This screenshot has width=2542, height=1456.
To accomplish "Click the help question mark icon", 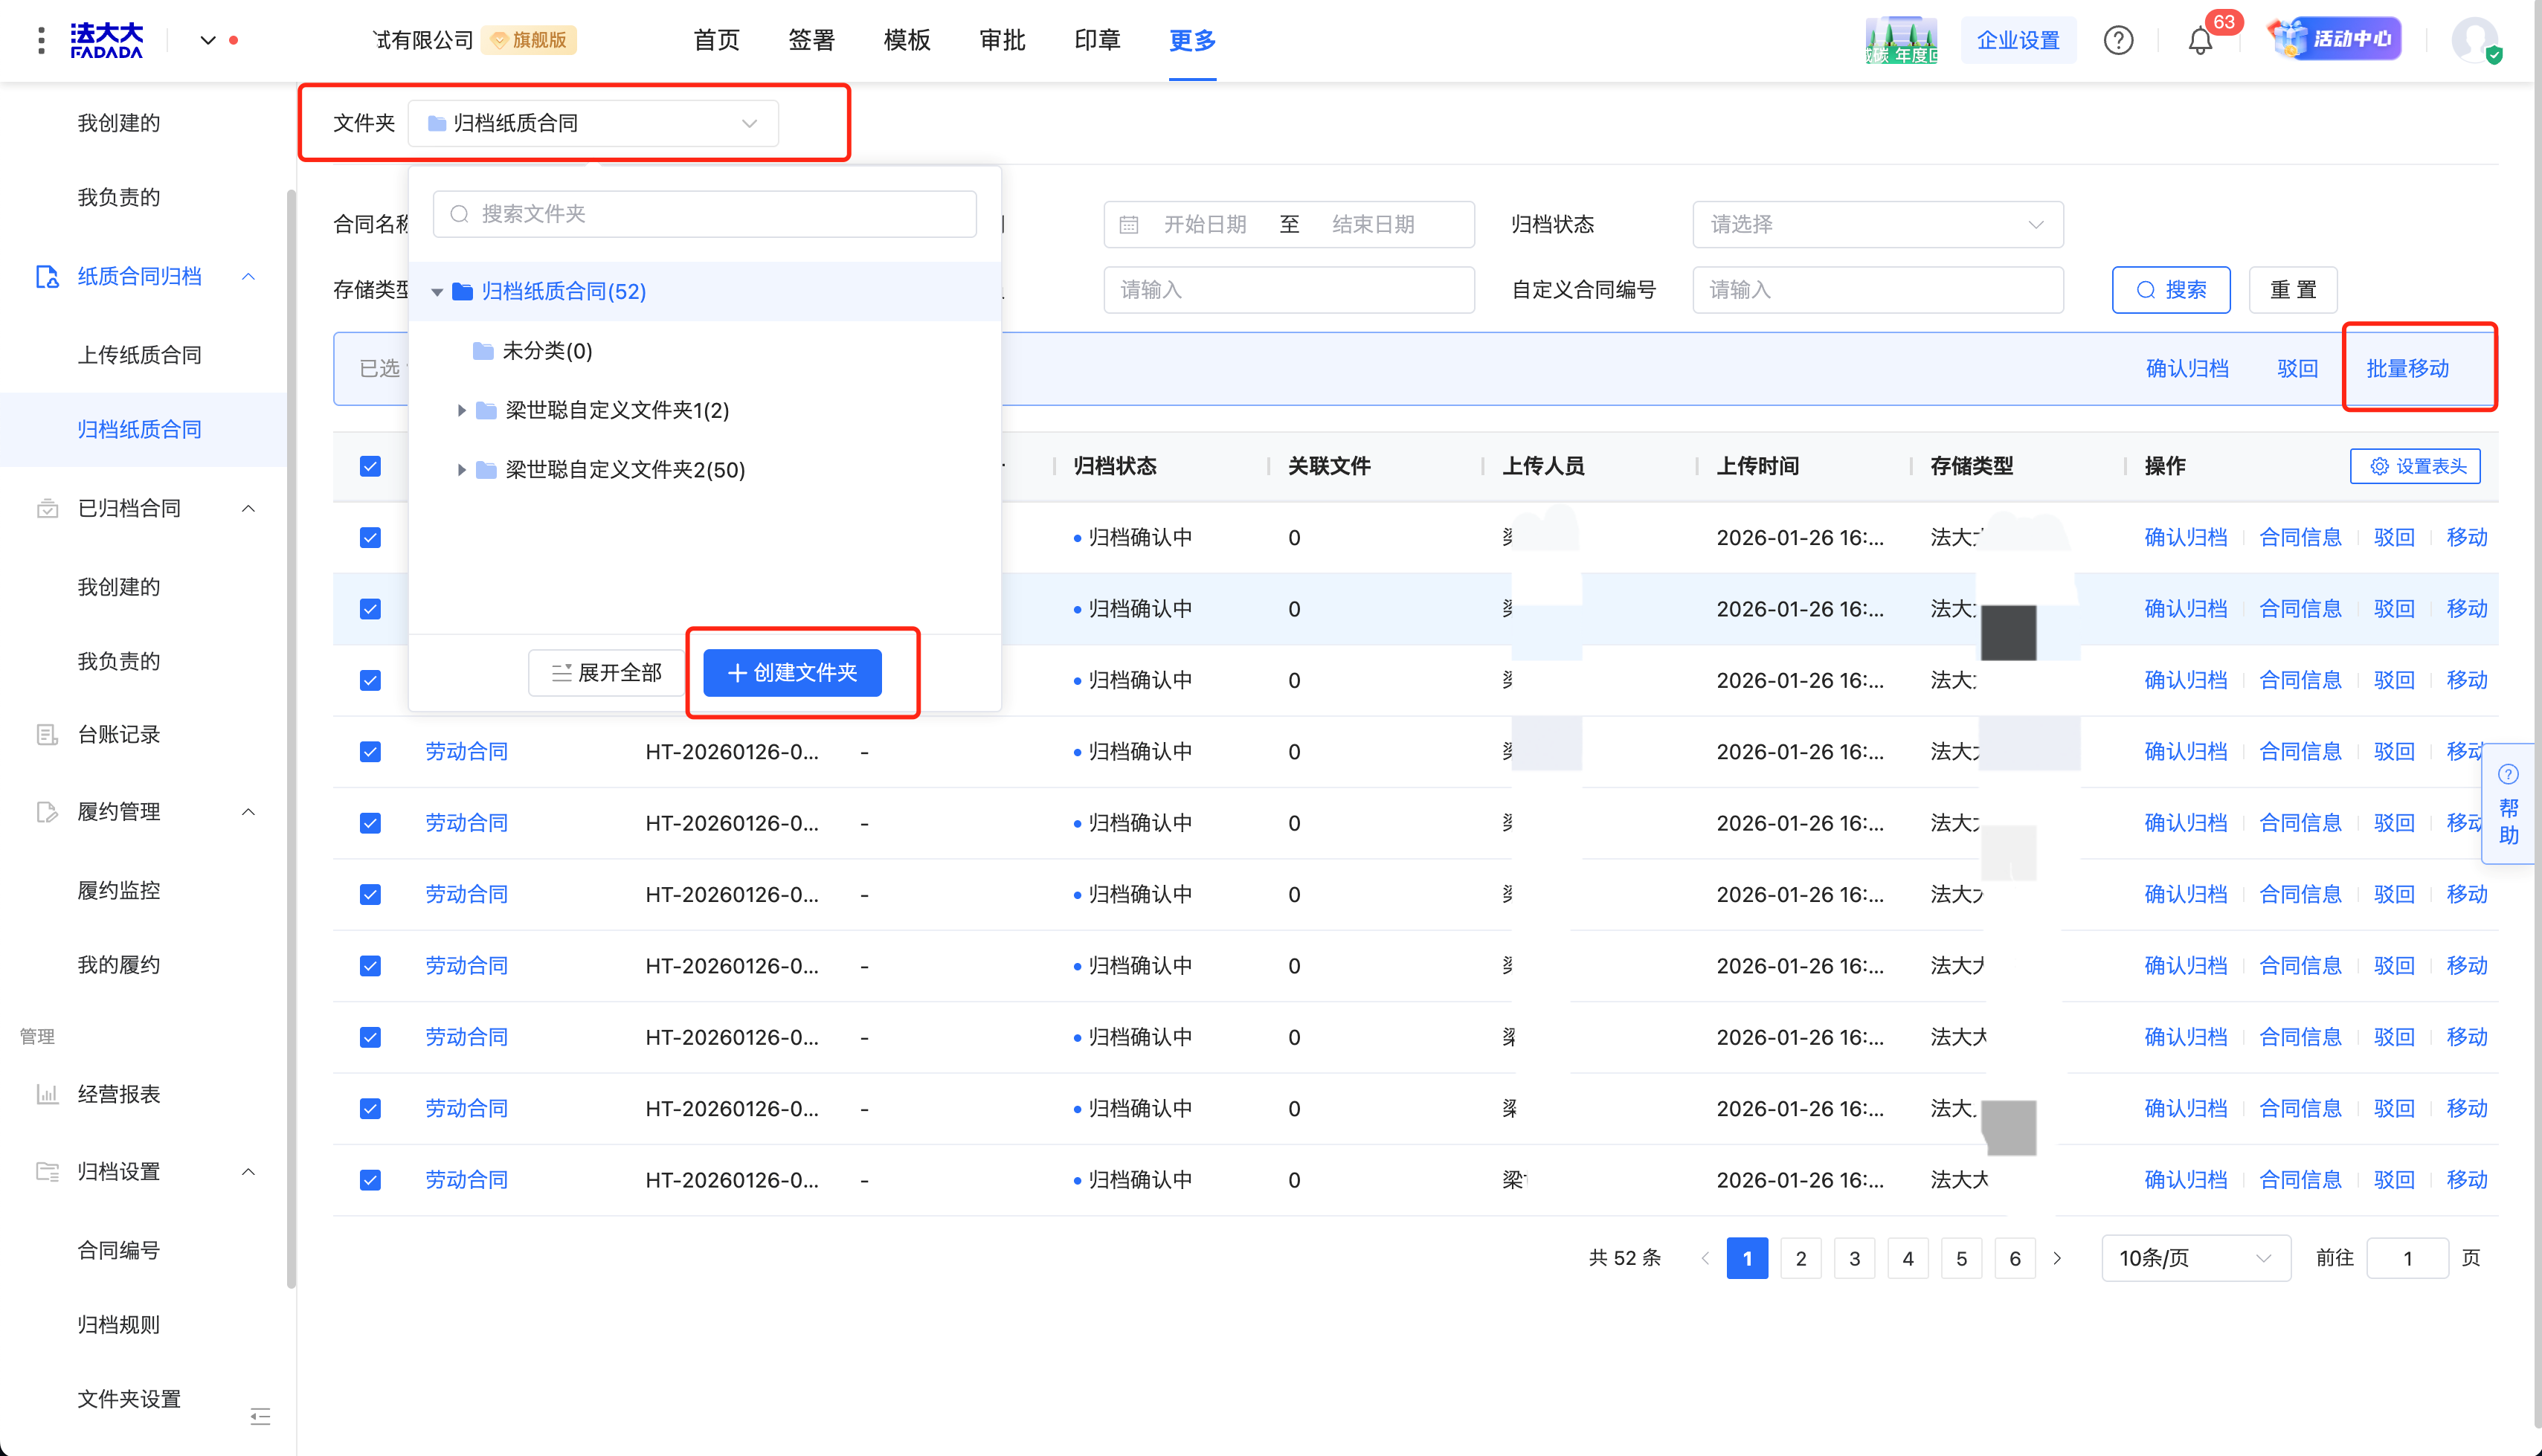I will coord(2118,41).
